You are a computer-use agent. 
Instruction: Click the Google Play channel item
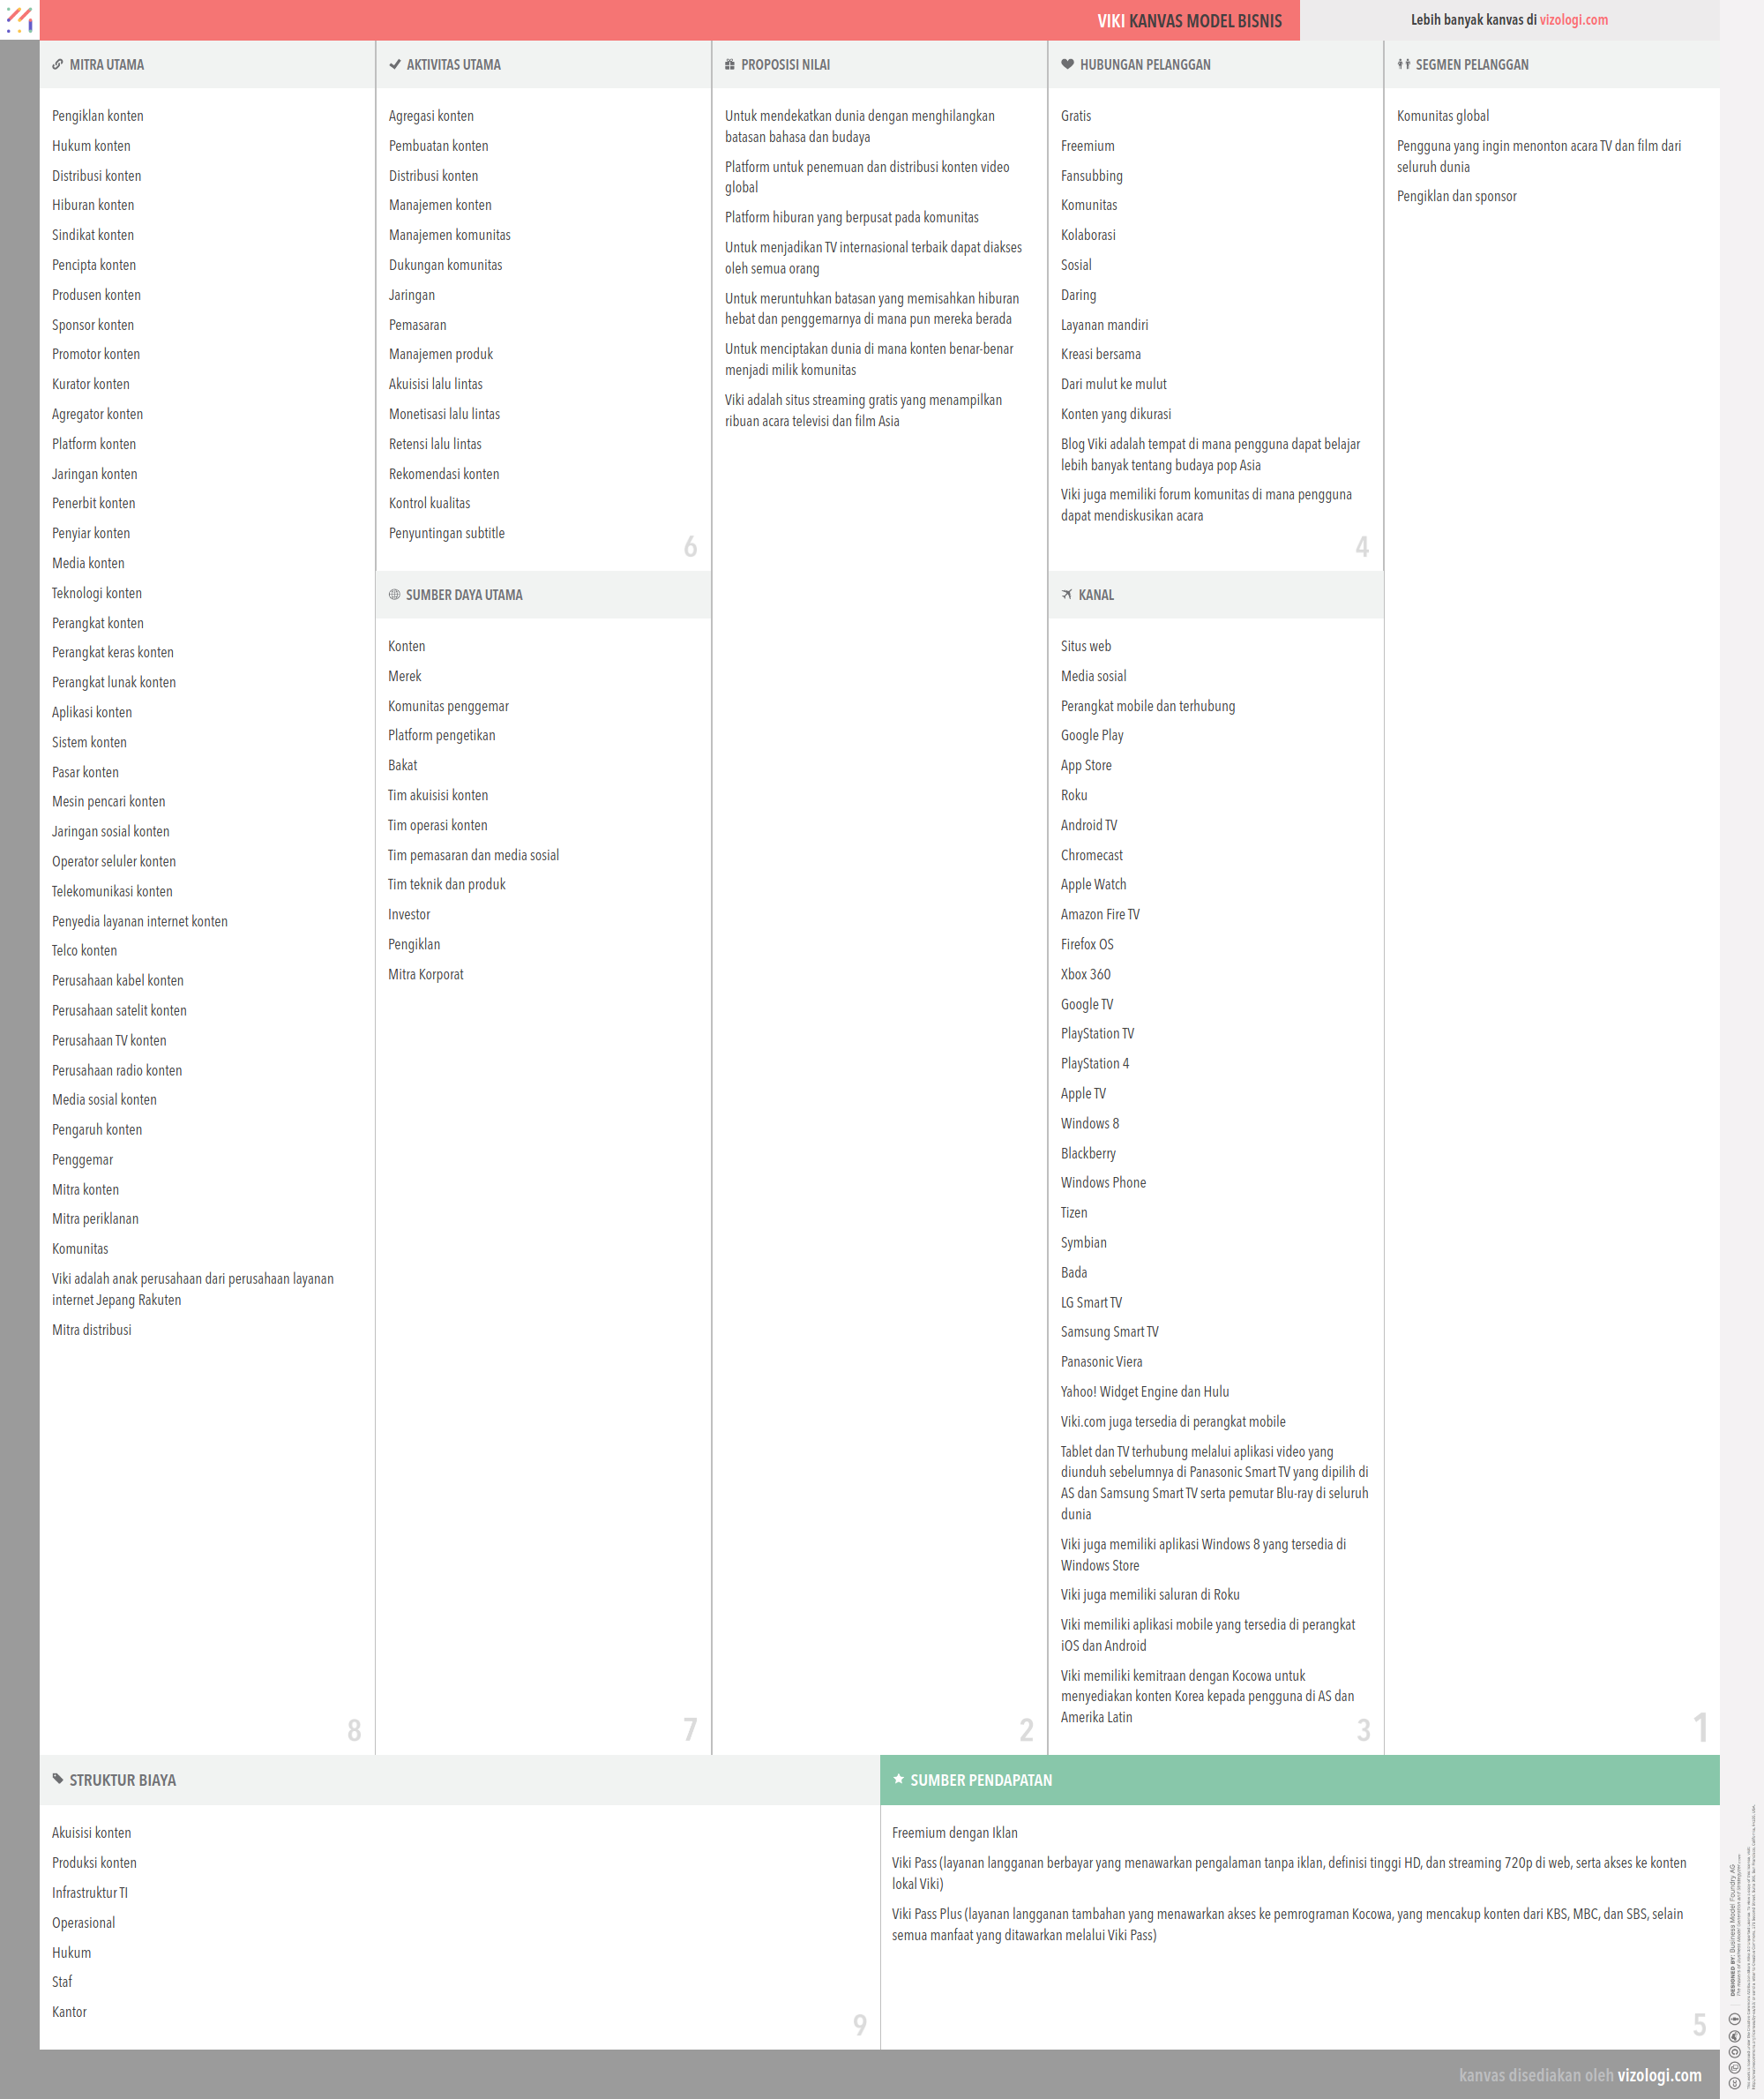[1092, 735]
